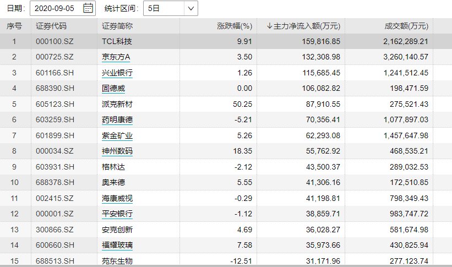
Task: Open the 兴业银行 stock link
Action: (117, 73)
